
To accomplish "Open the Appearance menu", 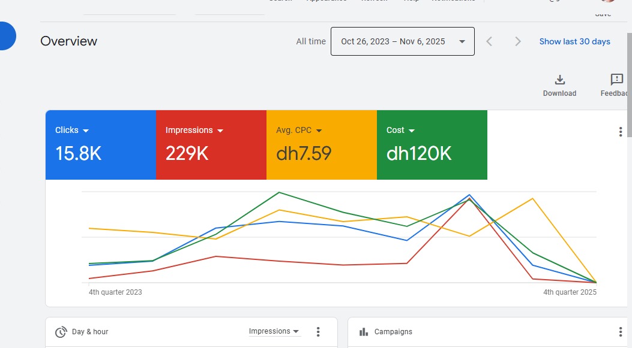I will [327, 1].
